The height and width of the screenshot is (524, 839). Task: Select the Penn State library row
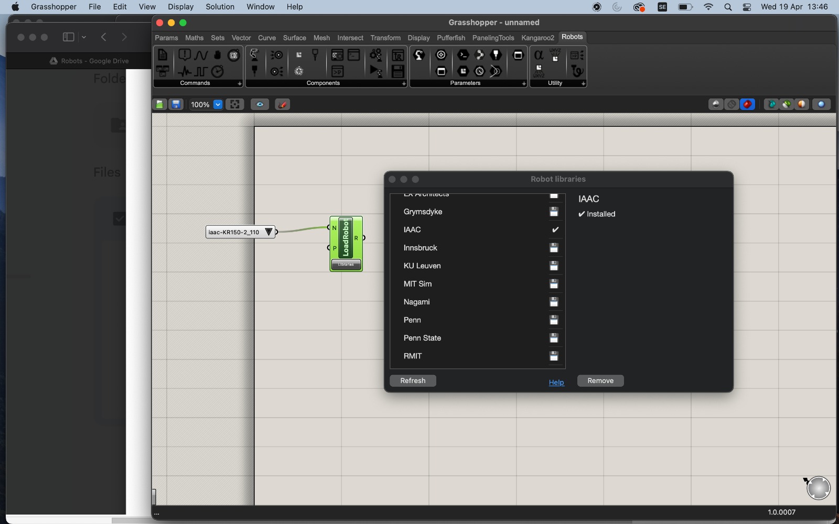coord(477,338)
